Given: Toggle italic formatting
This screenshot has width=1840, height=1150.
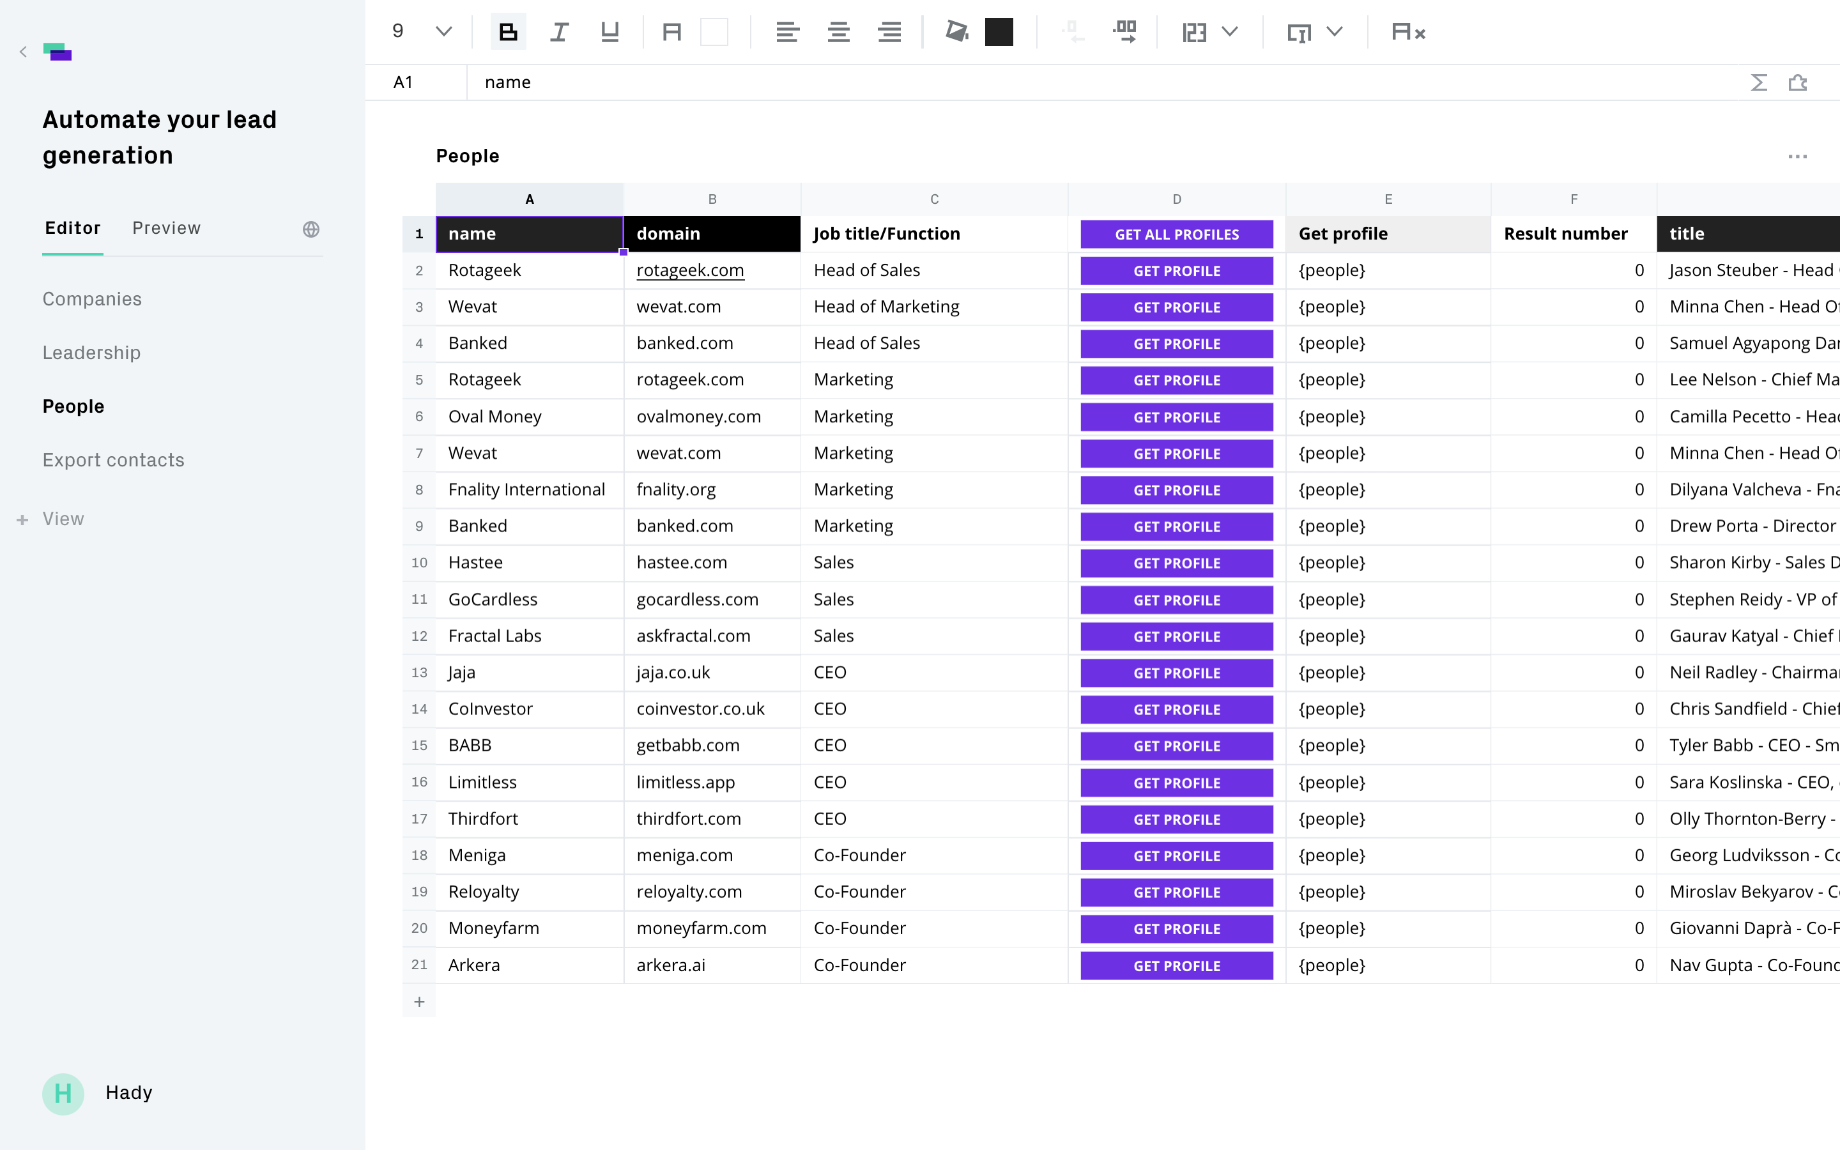Looking at the screenshot, I should (x=559, y=32).
